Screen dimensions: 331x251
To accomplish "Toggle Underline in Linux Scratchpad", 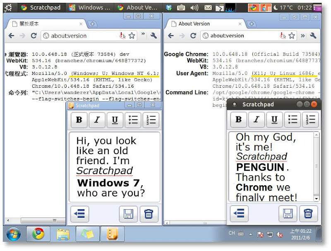I will pos(274,120).
